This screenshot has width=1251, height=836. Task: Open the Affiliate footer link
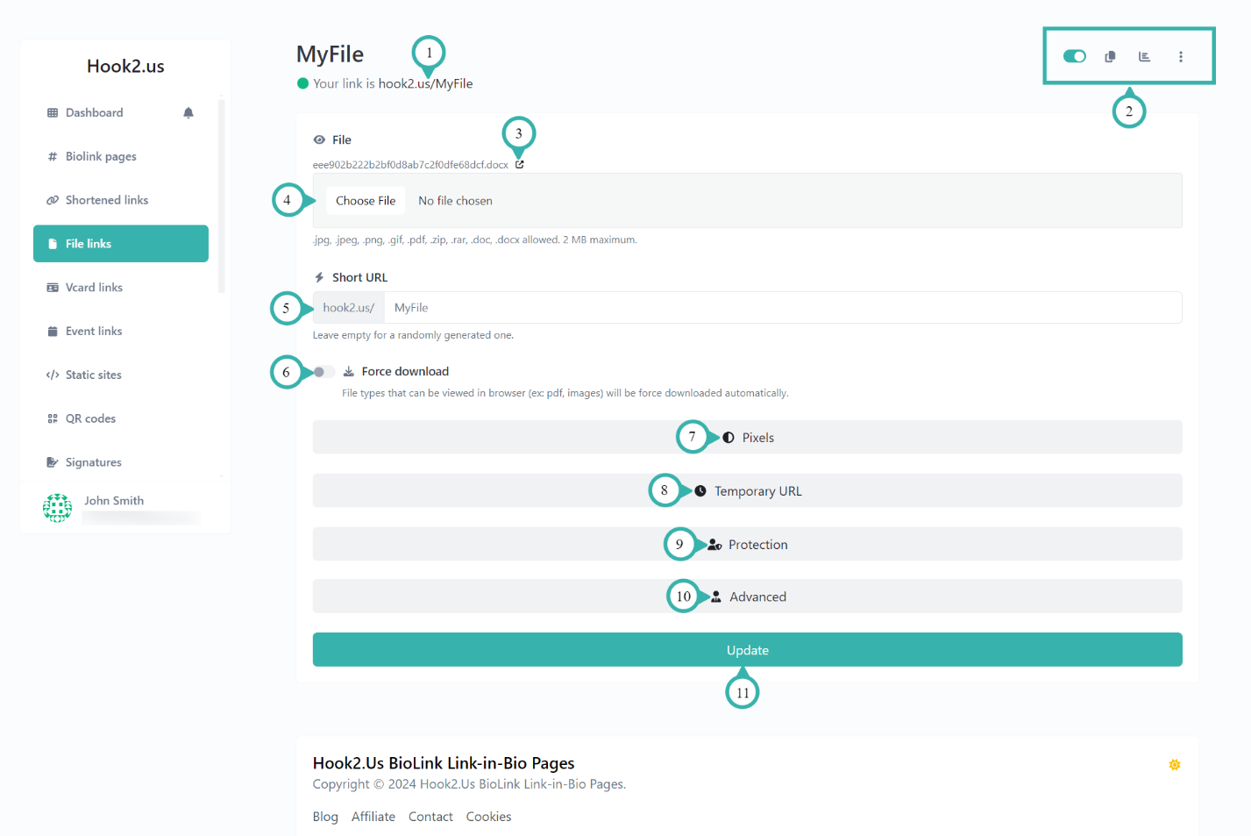pyautogui.click(x=373, y=816)
